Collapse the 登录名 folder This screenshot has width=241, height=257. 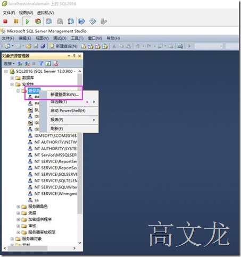pyautogui.click(x=18, y=91)
